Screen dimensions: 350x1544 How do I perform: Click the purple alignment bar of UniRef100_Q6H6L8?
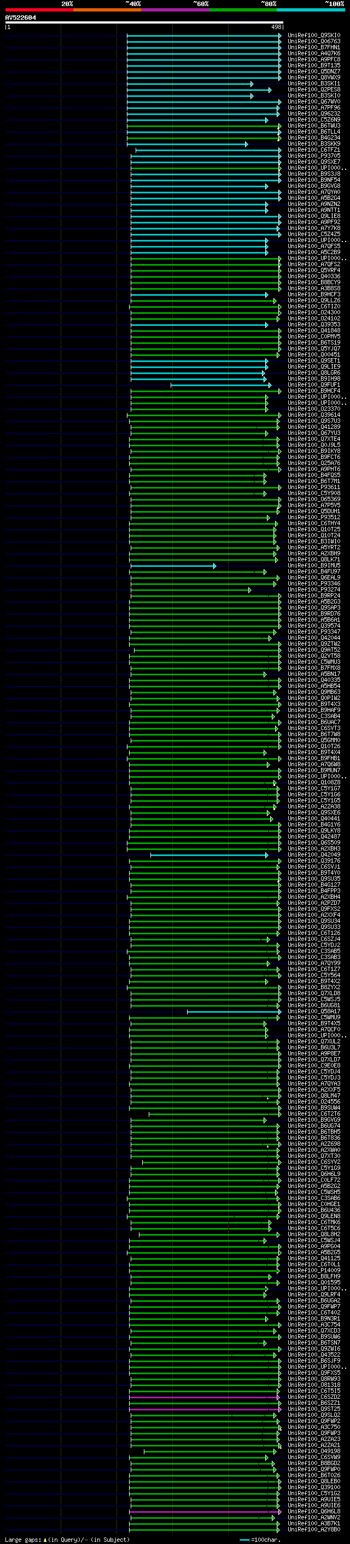[x=205, y=1512]
